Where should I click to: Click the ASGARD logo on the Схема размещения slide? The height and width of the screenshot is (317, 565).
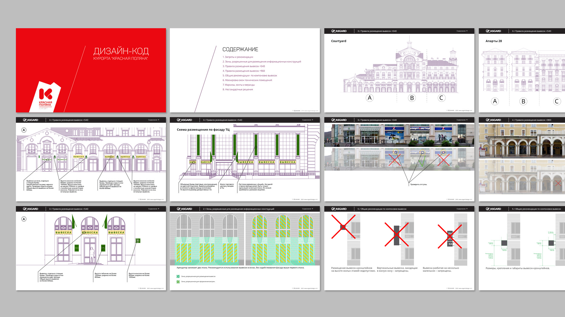coord(185,120)
